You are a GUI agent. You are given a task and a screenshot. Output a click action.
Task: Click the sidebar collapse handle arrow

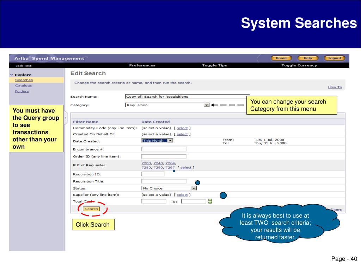click(65, 118)
